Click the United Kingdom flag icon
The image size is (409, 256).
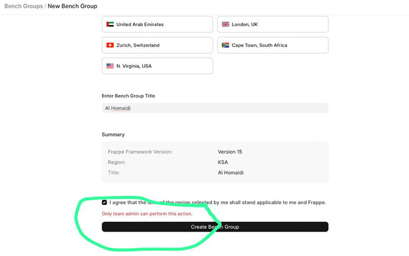225,24
